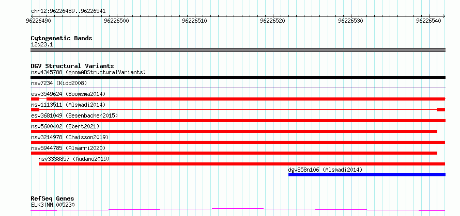Open variant nsv3214978 (Chaisson2019) label
This screenshot has width=460, height=216.
click(x=70, y=137)
